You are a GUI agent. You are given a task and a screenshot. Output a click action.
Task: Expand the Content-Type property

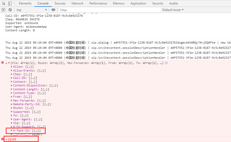click(11, 93)
